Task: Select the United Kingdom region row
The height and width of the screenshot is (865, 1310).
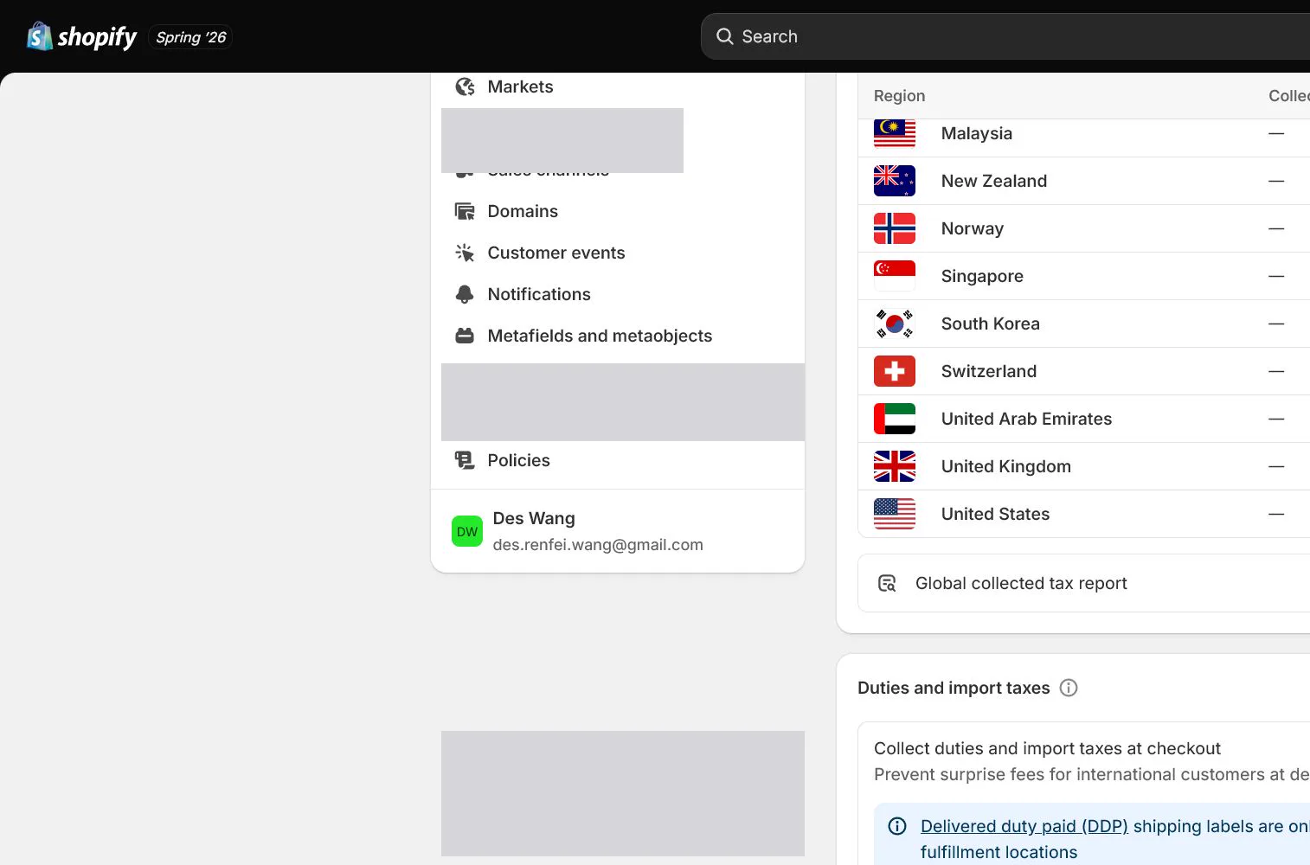Action: [x=1084, y=466]
